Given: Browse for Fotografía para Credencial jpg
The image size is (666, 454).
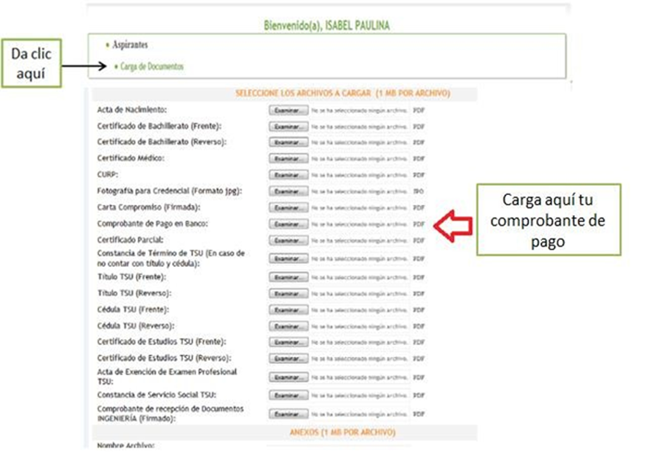Looking at the screenshot, I should pos(288,191).
